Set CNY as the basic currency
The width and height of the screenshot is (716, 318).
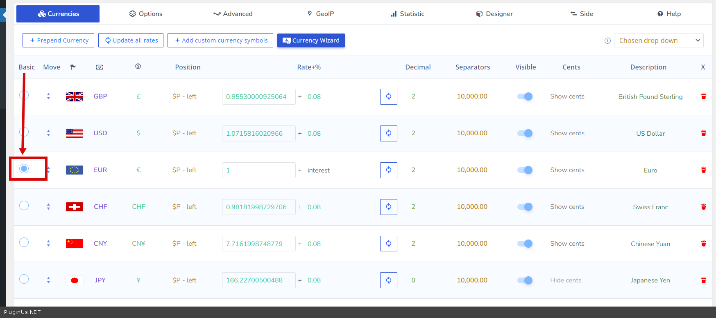pos(24,242)
